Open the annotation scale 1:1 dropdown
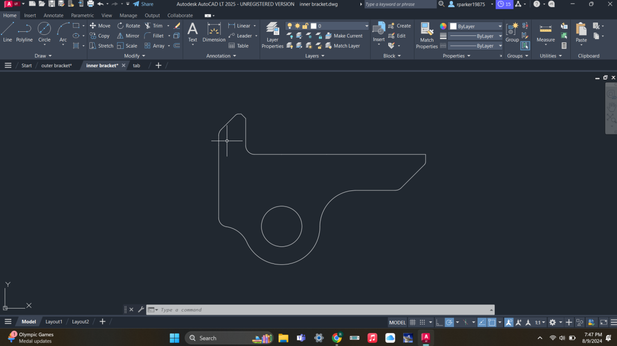This screenshot has width=617, height=346. [540, 322]
